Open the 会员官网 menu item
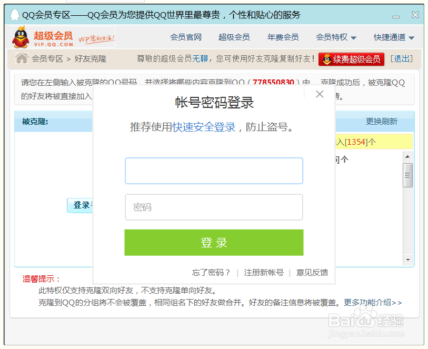Viewport: 428px width, 349px height. coord(186,37)
